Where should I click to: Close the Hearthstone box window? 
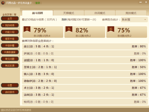pyautogui.click(x=146, y=2)
